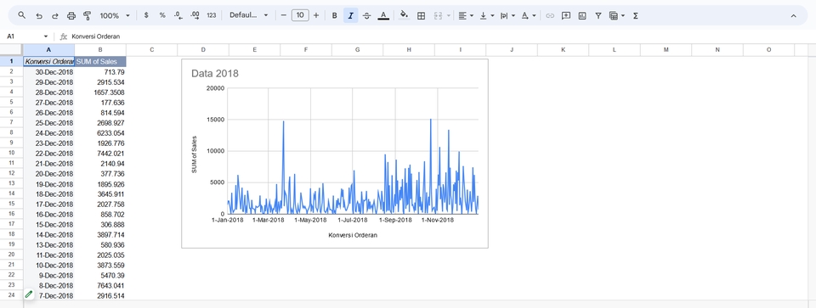Open the fill color picker
The image size is (816, 308).
click(404, 15)
